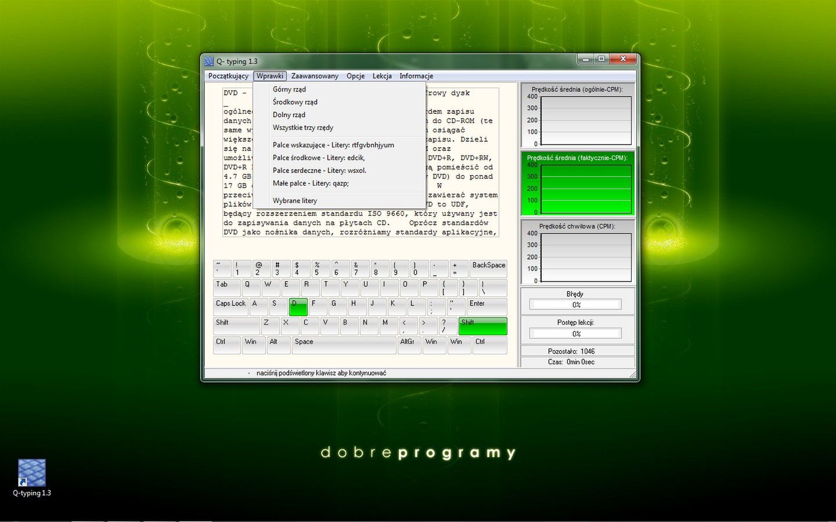Click the lesson text line starting DVD jako nośnika
The height and width of the screenshot is (522, 836).
point(360,232)
